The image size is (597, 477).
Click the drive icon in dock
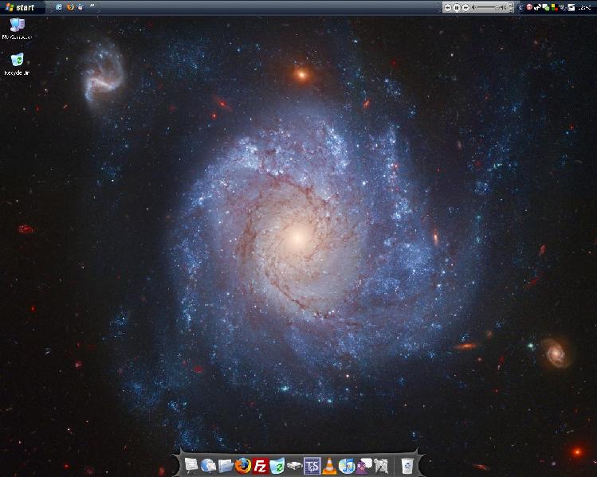pyautogui.click(x=294, y=466)
